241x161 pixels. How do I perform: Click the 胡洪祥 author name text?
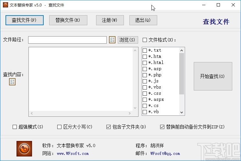[x=157, y=145]
